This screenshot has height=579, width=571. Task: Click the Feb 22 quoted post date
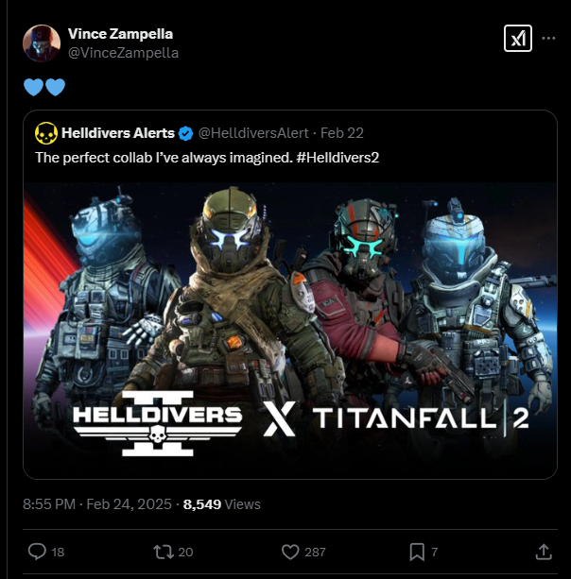coord(343,132)
